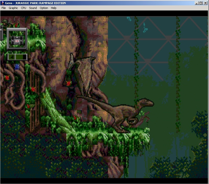Minimize the Gens window
209x184 pixels.
pos(196,3)
